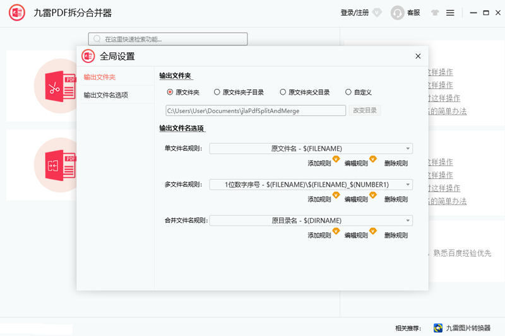Switch to the 输出文件夹 tab
Viewport: 505px width, 336px height.
(x=100, y=77)
